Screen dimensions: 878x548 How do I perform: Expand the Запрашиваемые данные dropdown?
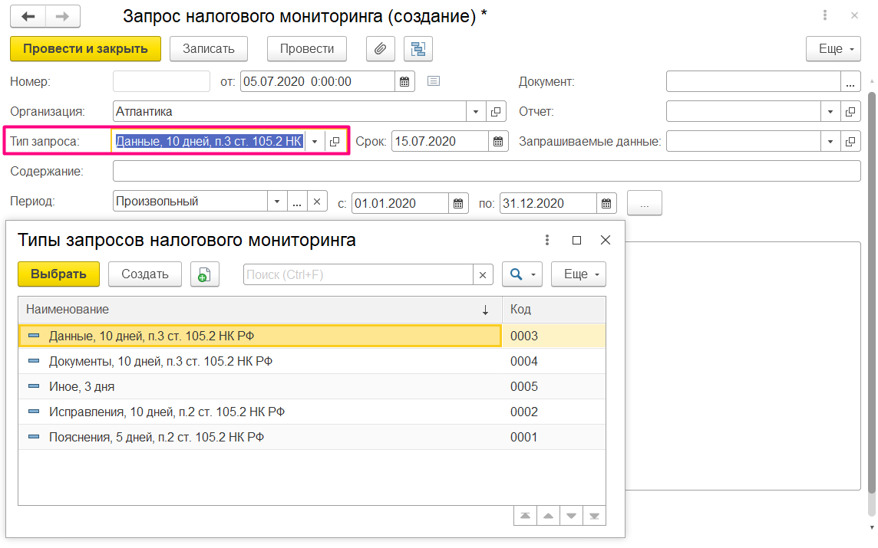(830, 141)
